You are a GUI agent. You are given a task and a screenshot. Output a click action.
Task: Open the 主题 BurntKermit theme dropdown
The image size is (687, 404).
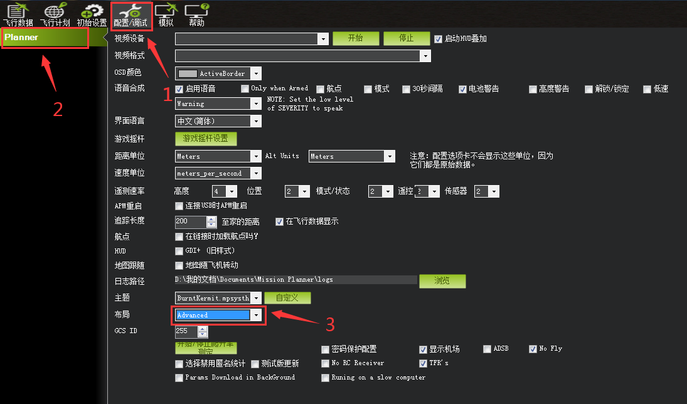pyautogui.click(x=256, y=298)
